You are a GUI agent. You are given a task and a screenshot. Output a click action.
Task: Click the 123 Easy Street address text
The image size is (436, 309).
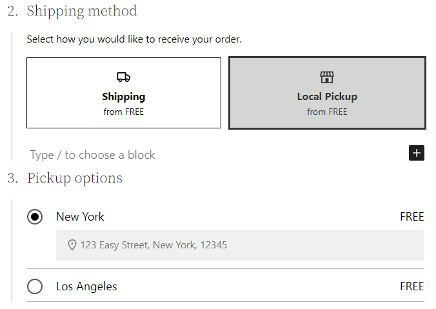154,245
